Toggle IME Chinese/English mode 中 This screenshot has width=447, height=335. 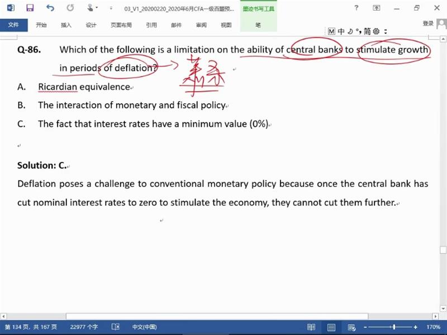(x=341, y=31)
